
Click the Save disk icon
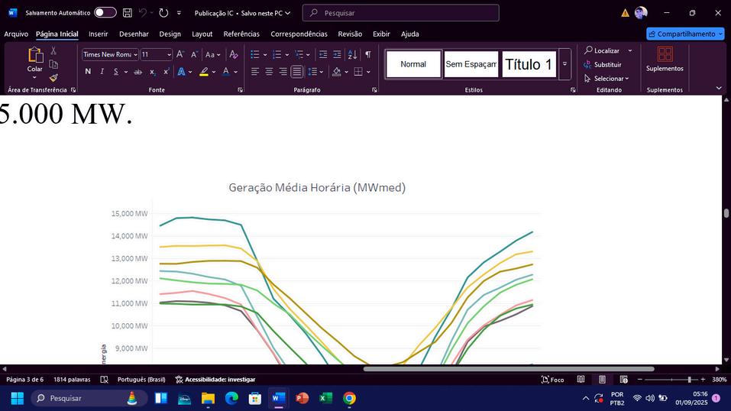click(x=128, y=13)
